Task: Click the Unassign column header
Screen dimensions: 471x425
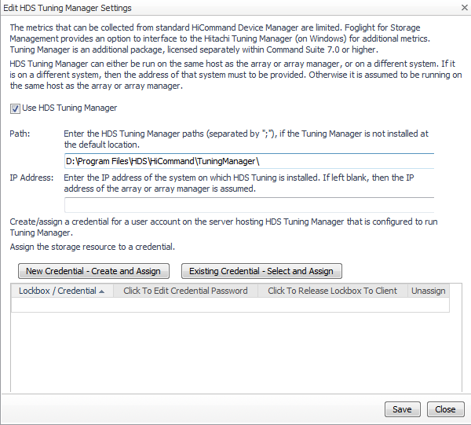Action: tap(429, 291)
